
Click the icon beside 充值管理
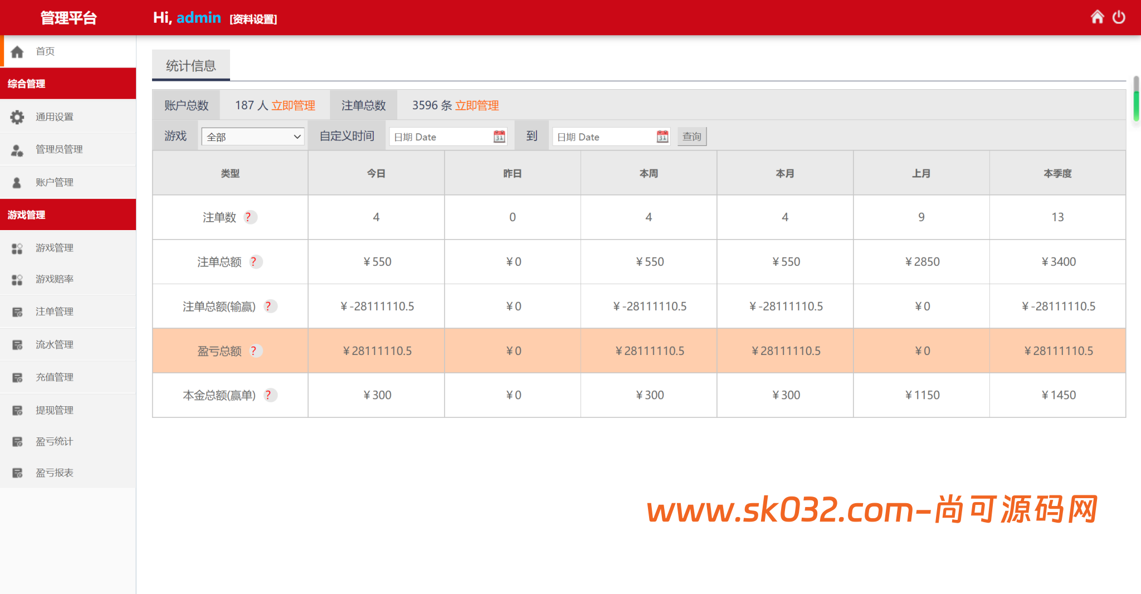(17, 378)
